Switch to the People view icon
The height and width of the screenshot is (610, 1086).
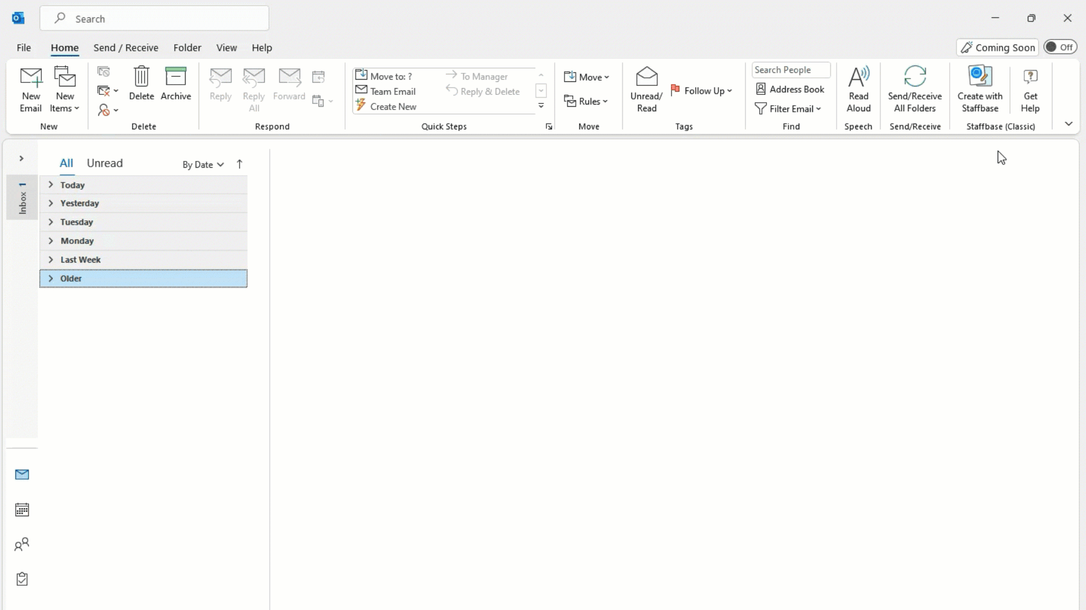[x=21, y=544]
